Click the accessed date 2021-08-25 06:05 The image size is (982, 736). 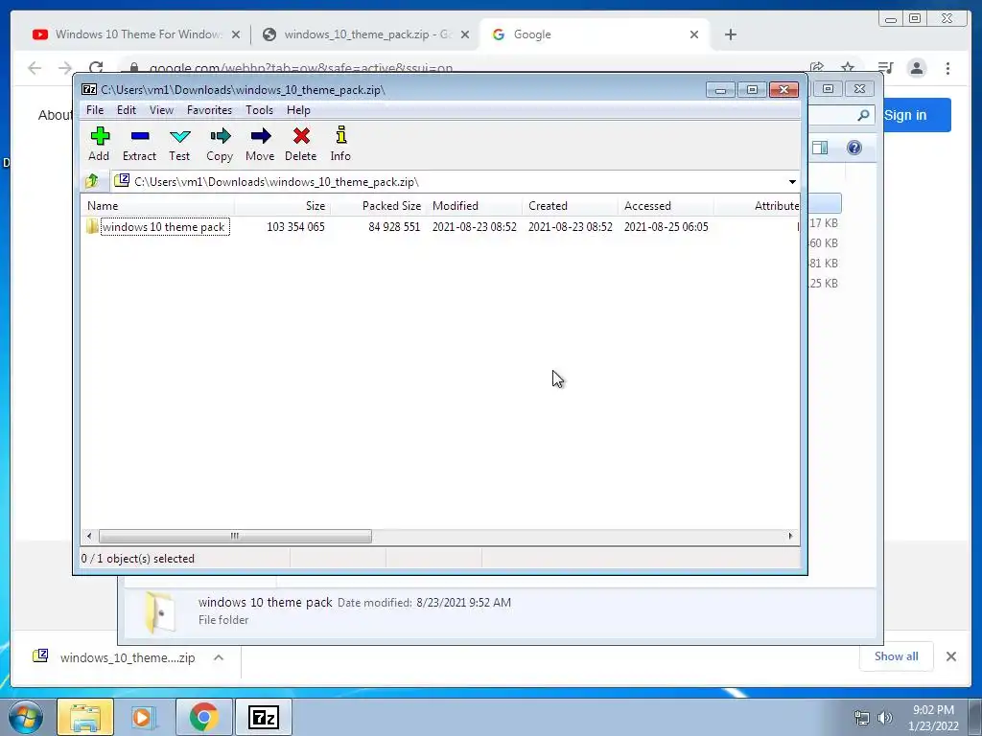(x=666, y=226)
